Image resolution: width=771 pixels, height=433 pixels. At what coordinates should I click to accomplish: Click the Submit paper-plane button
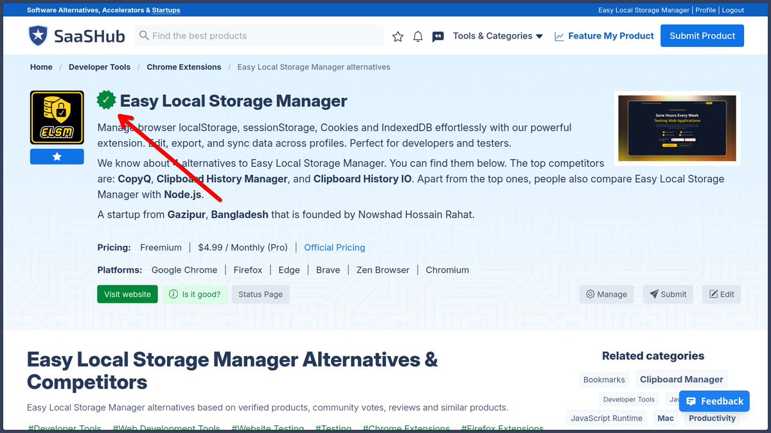(668, 294)
